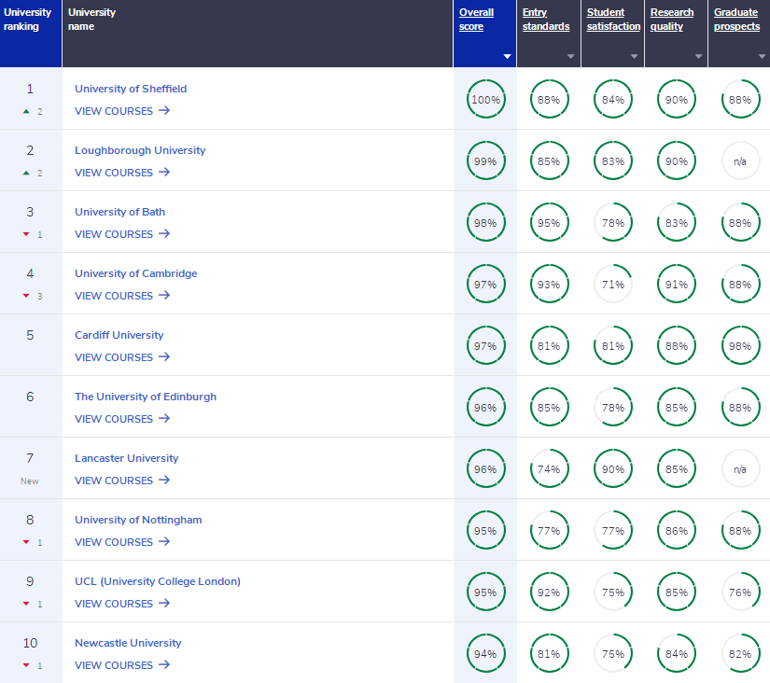Image resolution: width=770 pixels, height=683 pixels.
Task: Click Edinburgh's 78% student satisfaction circle
Action: [613, 407]
